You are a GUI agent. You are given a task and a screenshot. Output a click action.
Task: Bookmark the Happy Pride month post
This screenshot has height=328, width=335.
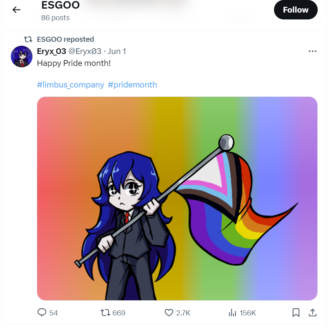point(296,313)
